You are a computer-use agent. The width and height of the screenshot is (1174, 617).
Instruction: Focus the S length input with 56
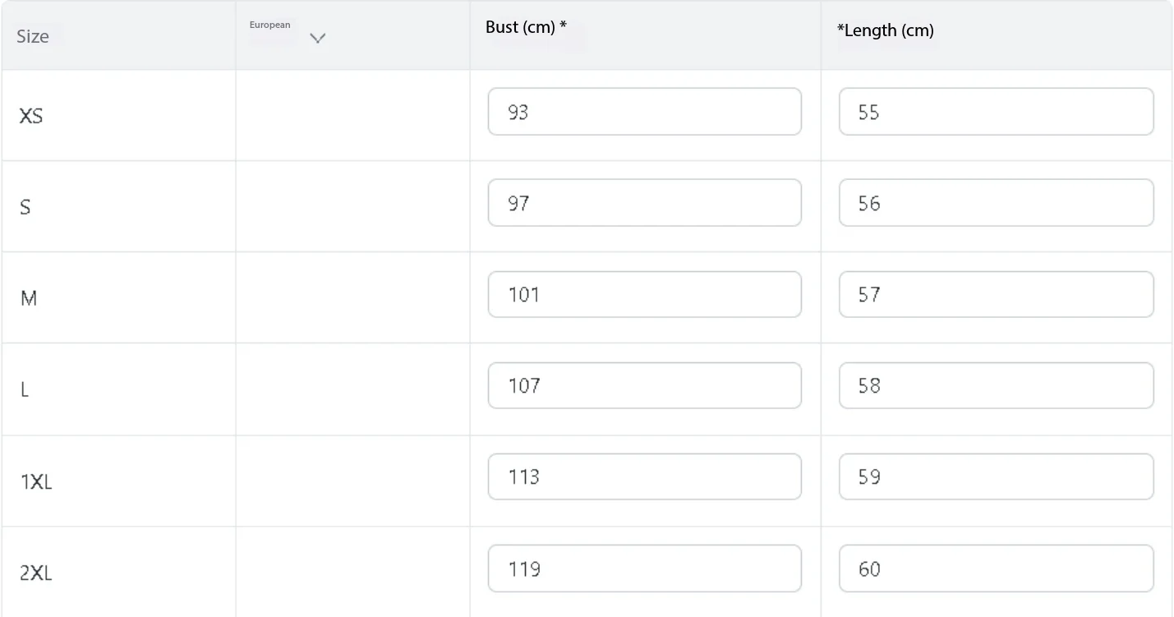[996, 203]
